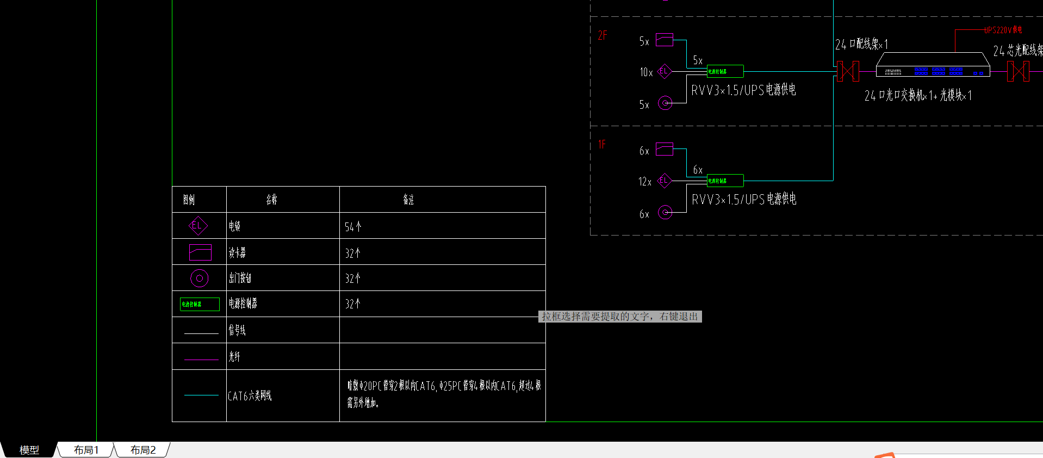Click the 32个 quantity in 电源控制器 row
Viewport: 1043px width, 458px height.
point(353,304)
